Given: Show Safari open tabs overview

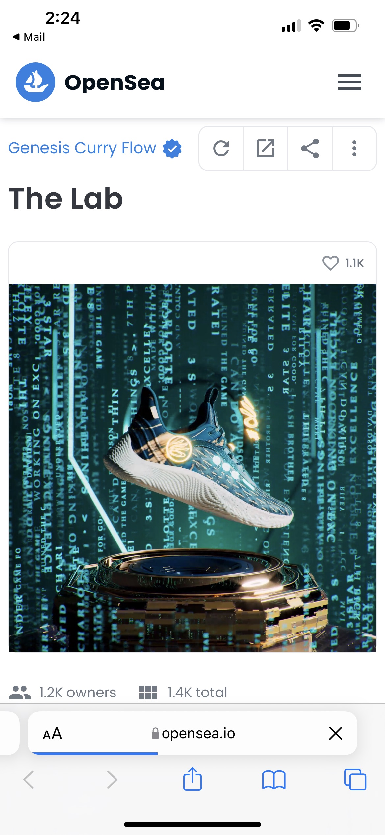Looking at the screenshot, I should pyautogui.click(x=355, y=780).
